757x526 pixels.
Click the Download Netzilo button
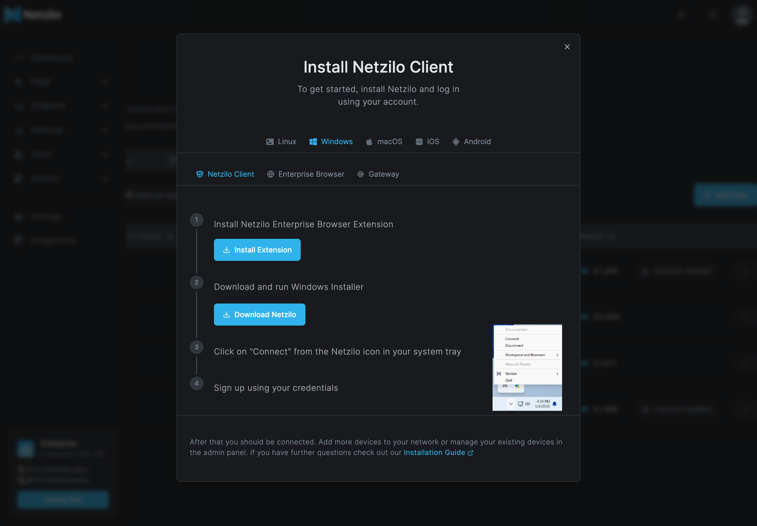259,314
